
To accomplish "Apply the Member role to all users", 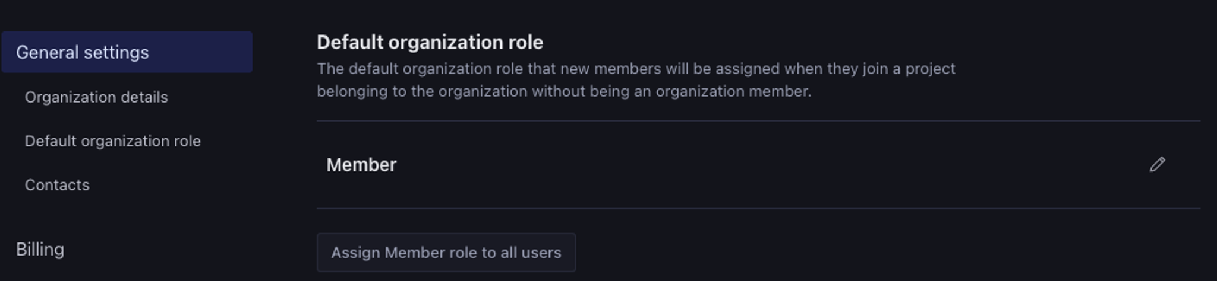I will click(446, 253).
